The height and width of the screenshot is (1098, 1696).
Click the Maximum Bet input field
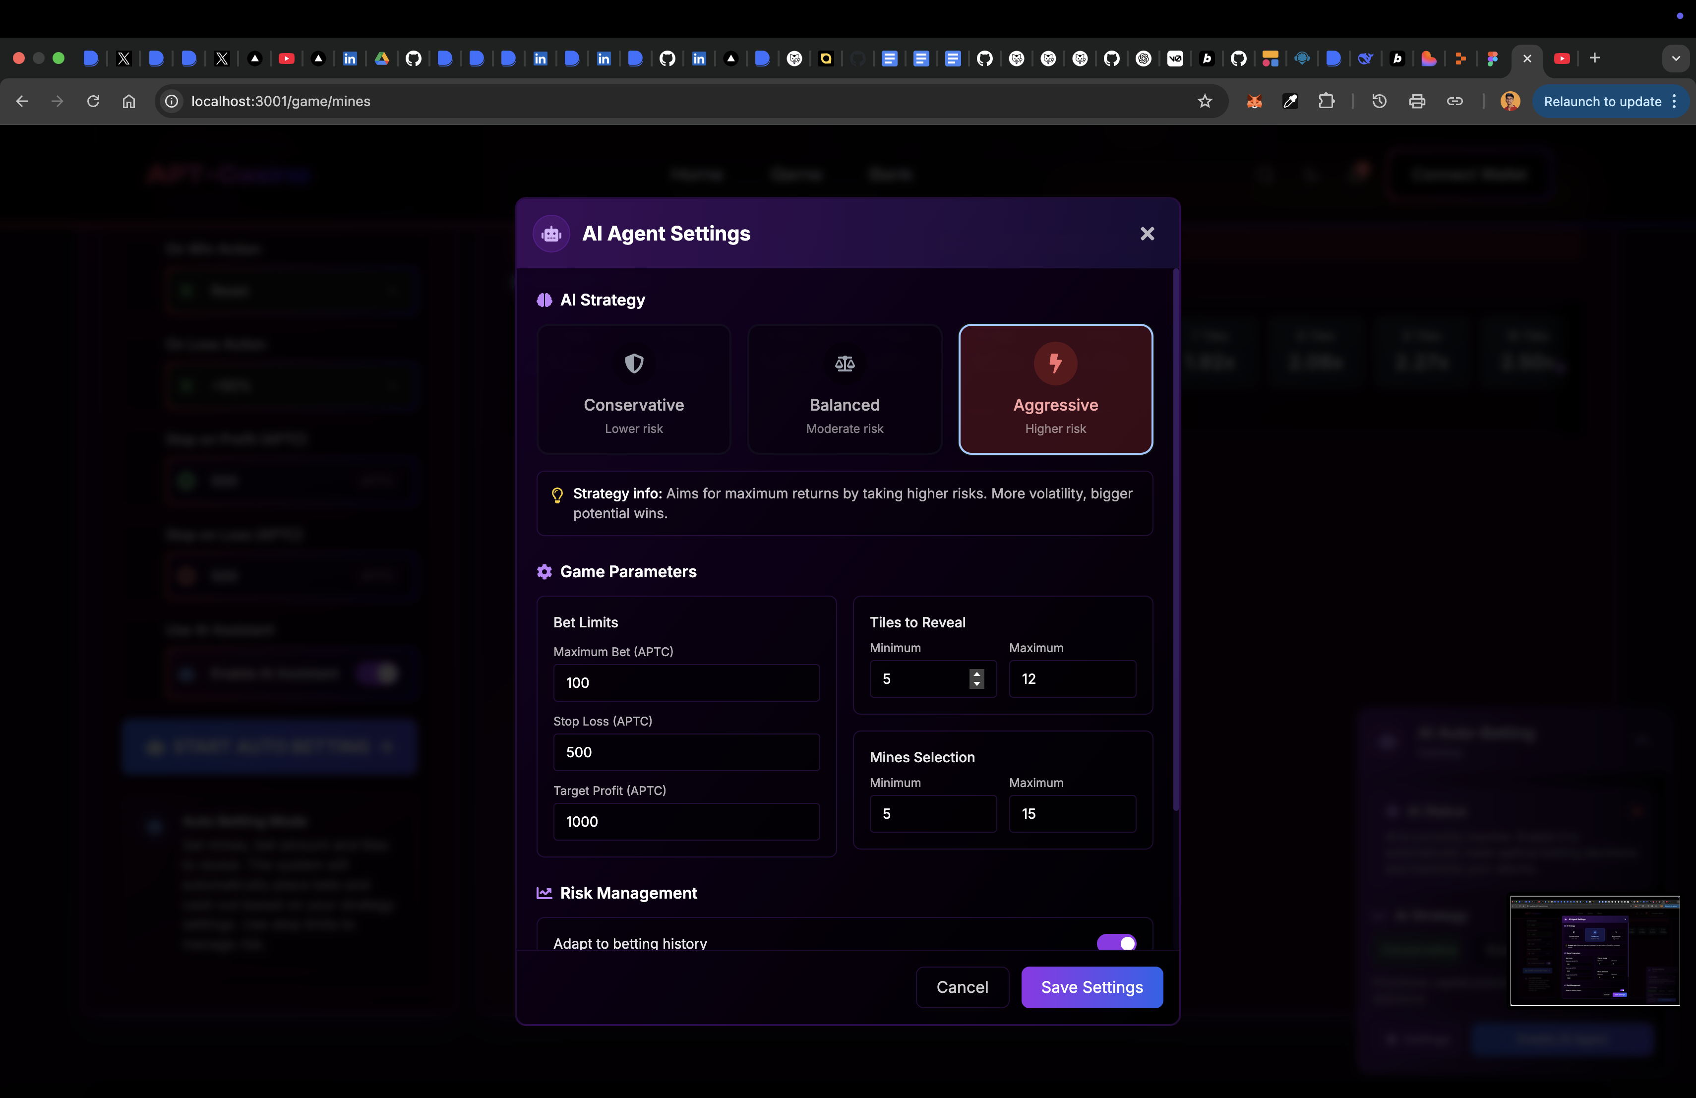[685, 682]
